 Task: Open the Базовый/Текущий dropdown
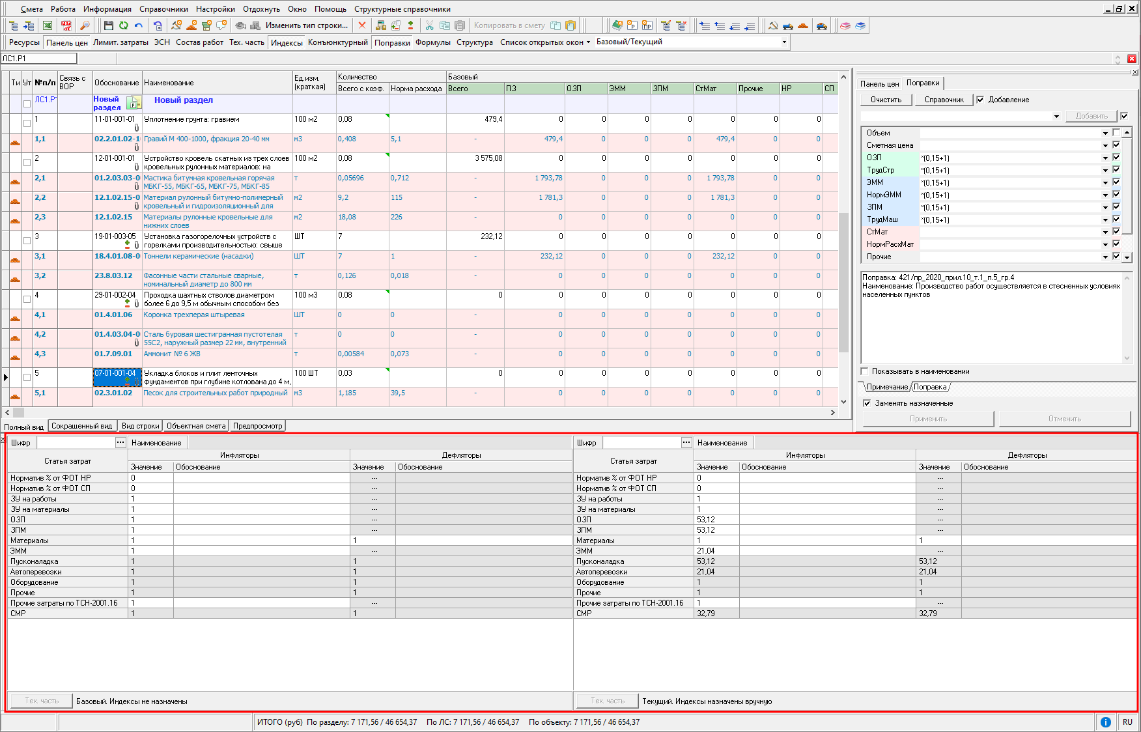coord(784,42)
